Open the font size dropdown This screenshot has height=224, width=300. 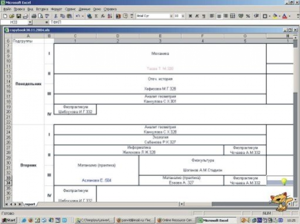[x=183, y=16]
